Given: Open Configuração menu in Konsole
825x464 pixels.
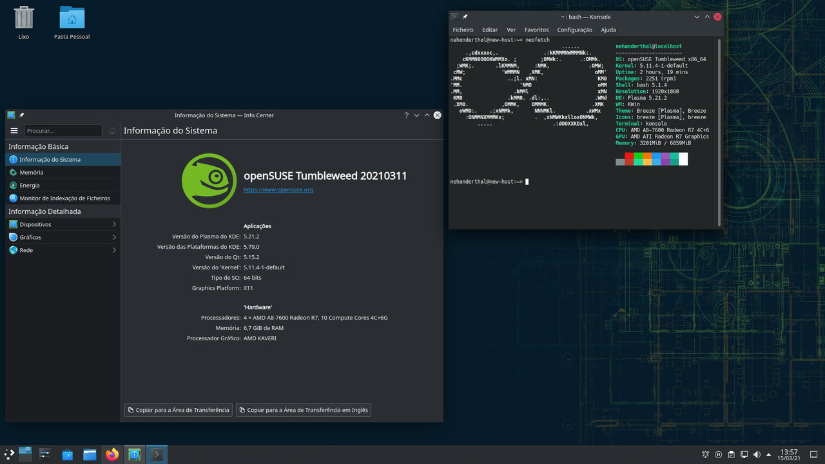Looking at the screenshot, I should point(574,30).
